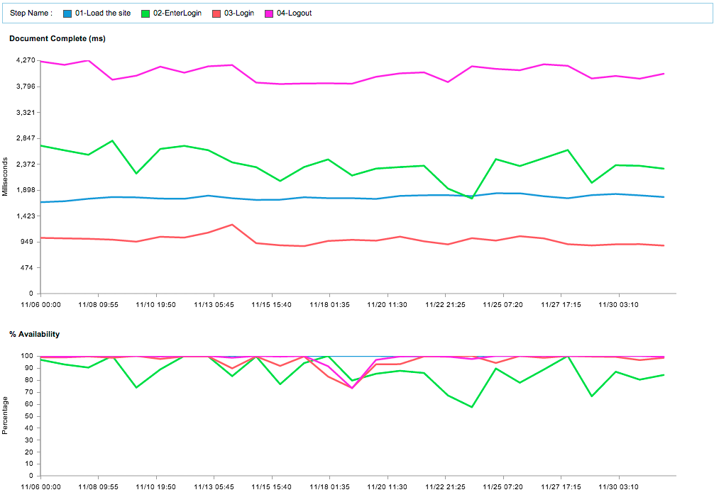Click 11/18 01:35 under Document Complete chart
Image resolution: width=714 pixels, height=502 pixels.
tap(330, 305)
